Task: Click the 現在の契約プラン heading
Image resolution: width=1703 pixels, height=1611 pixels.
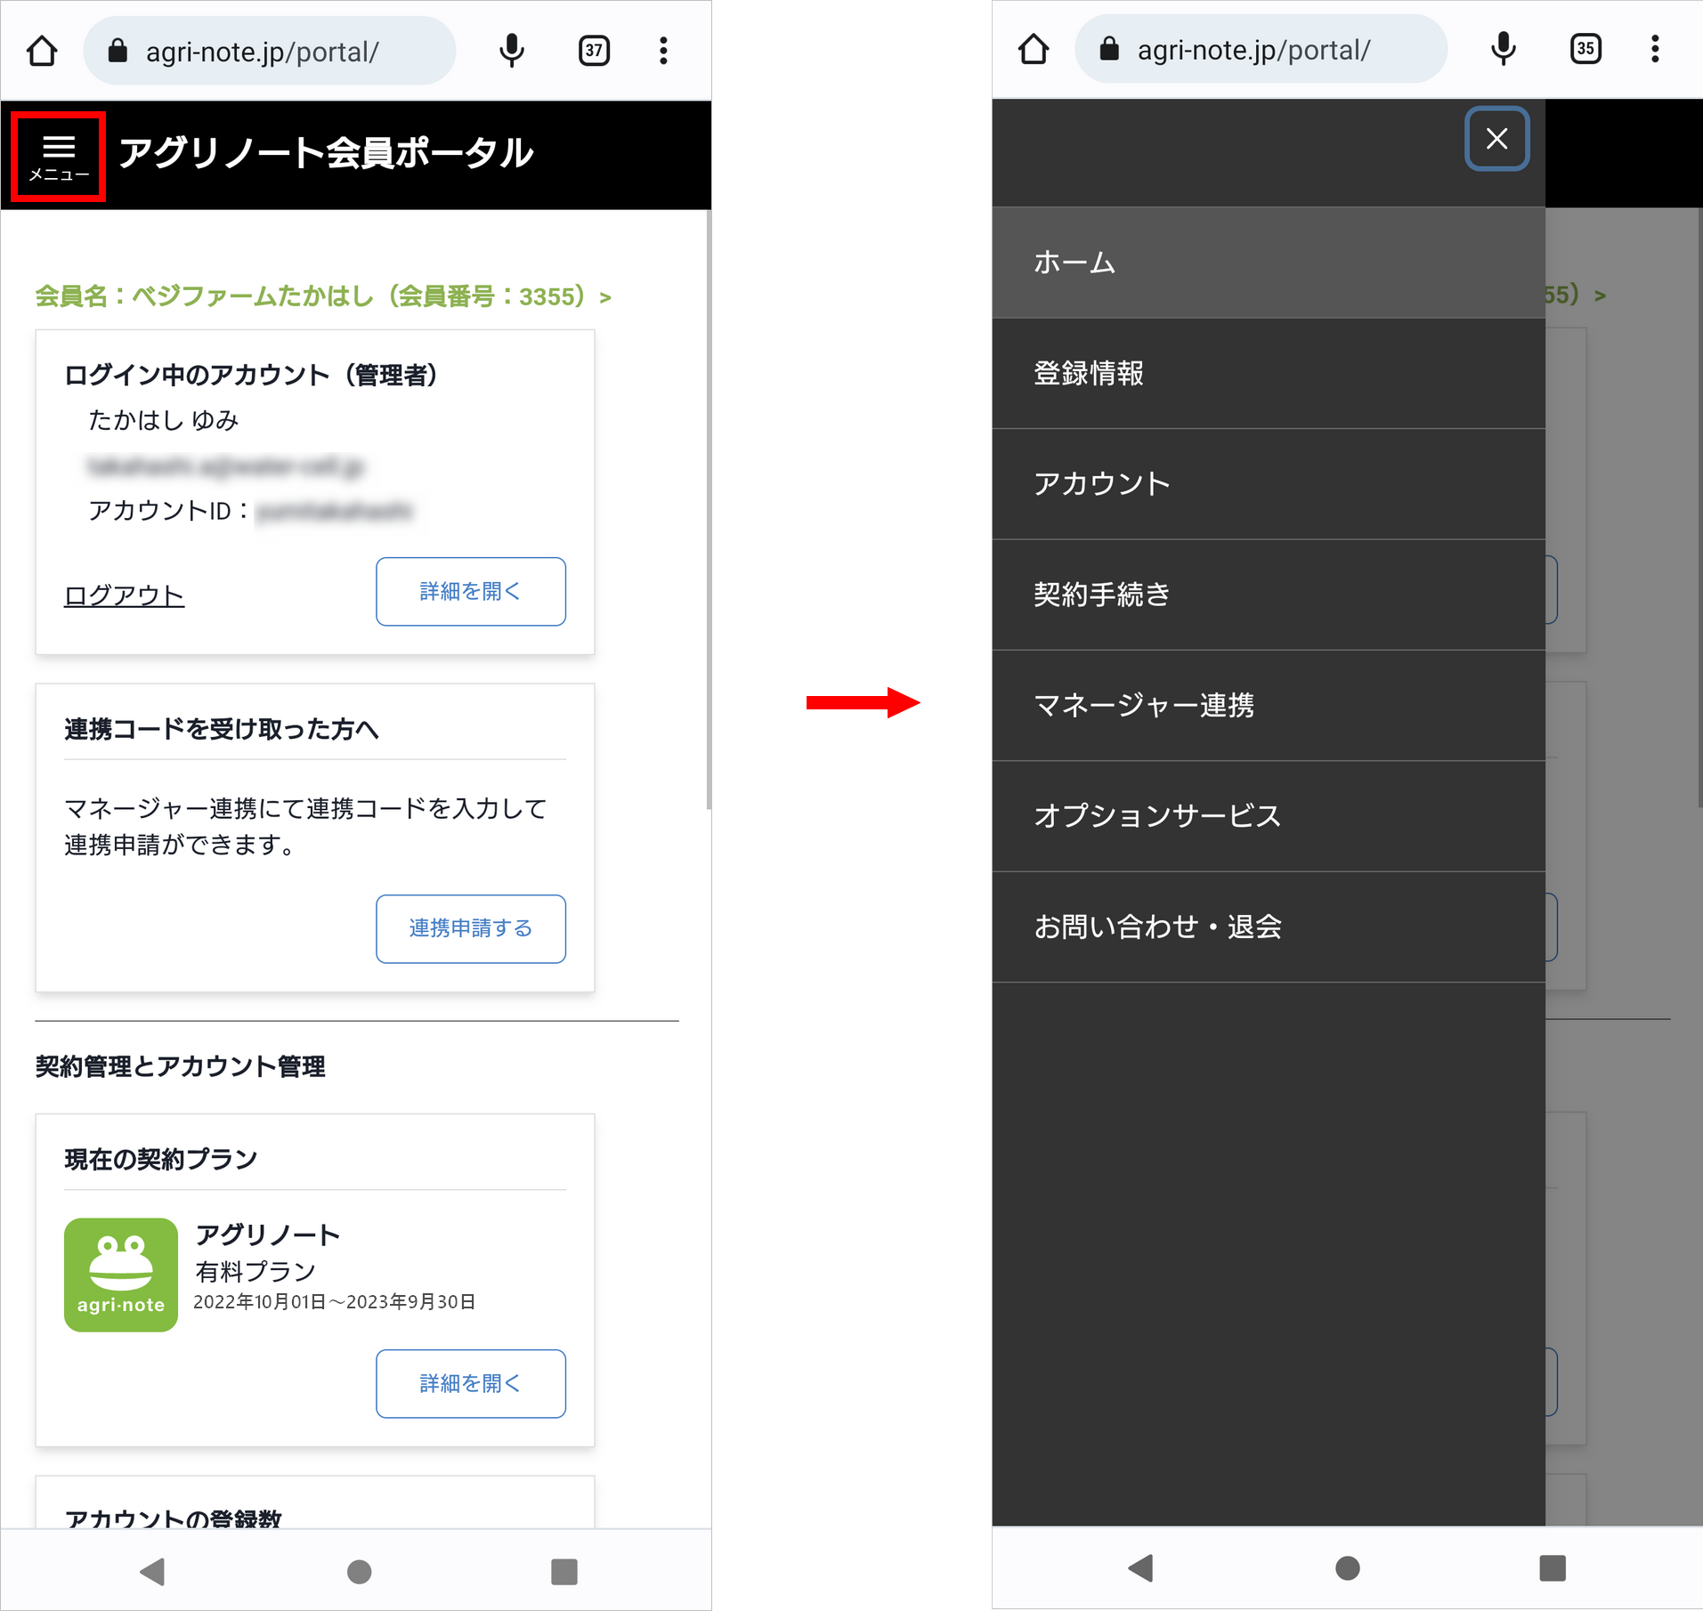Action: tap(161, 1159)
